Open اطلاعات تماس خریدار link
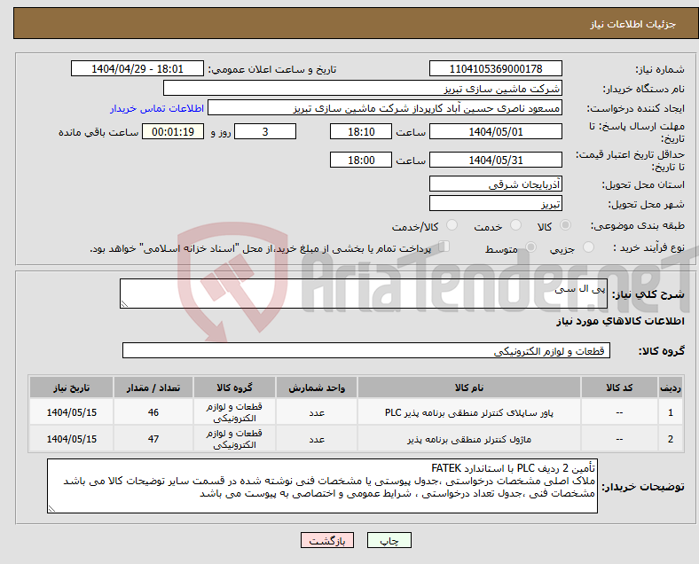Image resolution: width=699 pixels, height=564 pixels. [157, 108]
